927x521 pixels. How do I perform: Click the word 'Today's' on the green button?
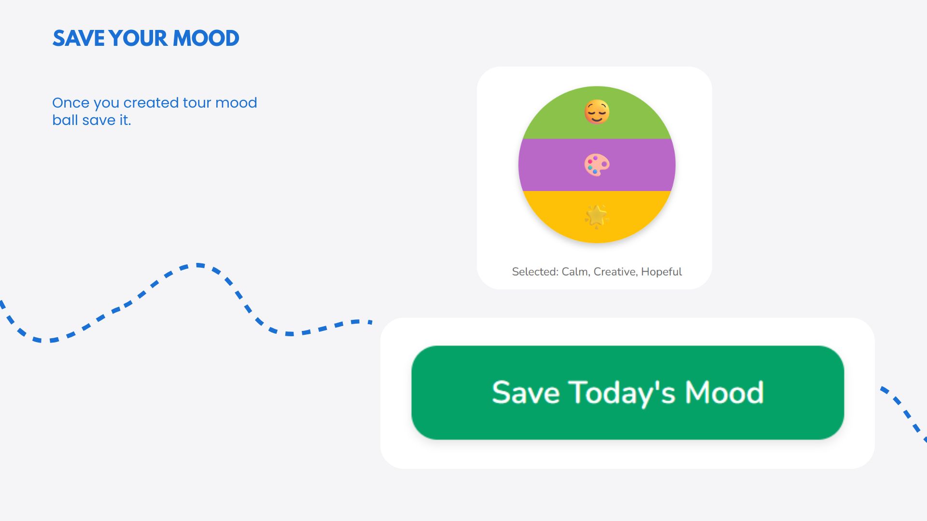(x=622, y=392)
